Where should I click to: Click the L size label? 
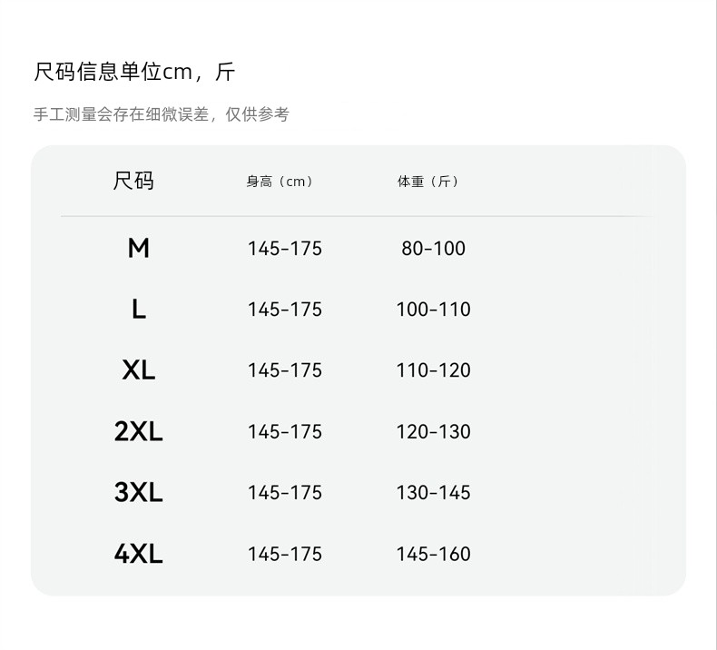[x=138, y=310]
